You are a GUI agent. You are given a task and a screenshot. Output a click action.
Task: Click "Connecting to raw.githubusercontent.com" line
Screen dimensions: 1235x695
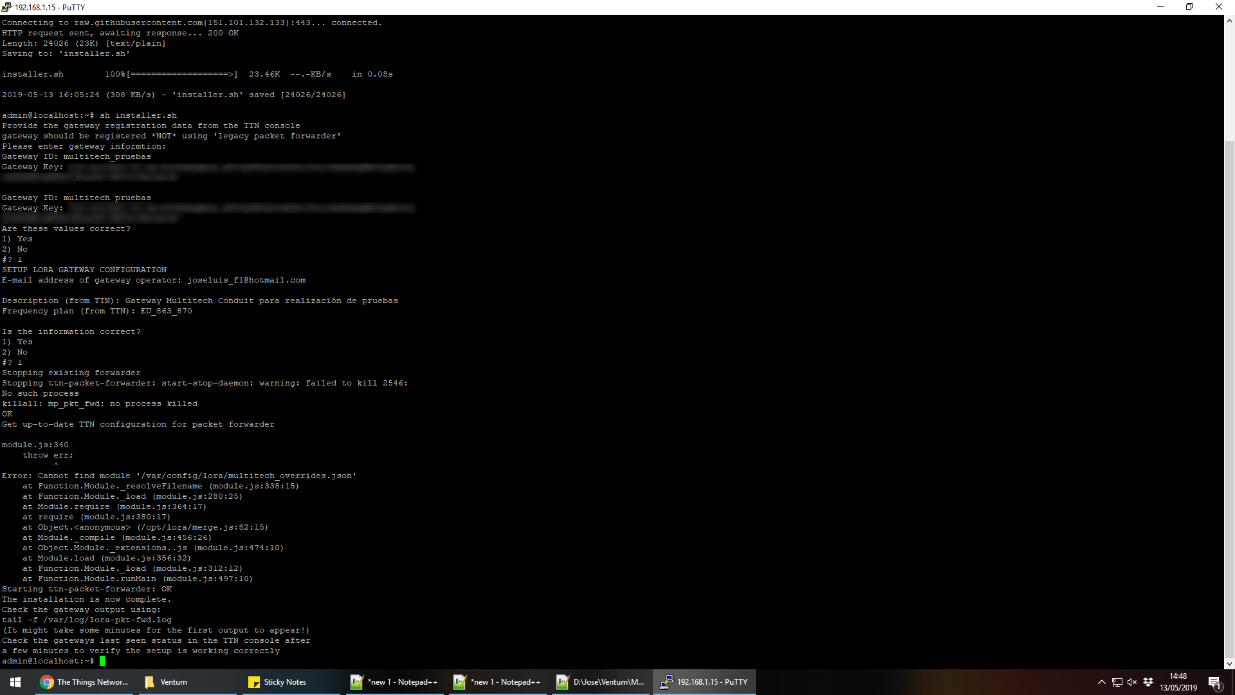tap(192, 23)
